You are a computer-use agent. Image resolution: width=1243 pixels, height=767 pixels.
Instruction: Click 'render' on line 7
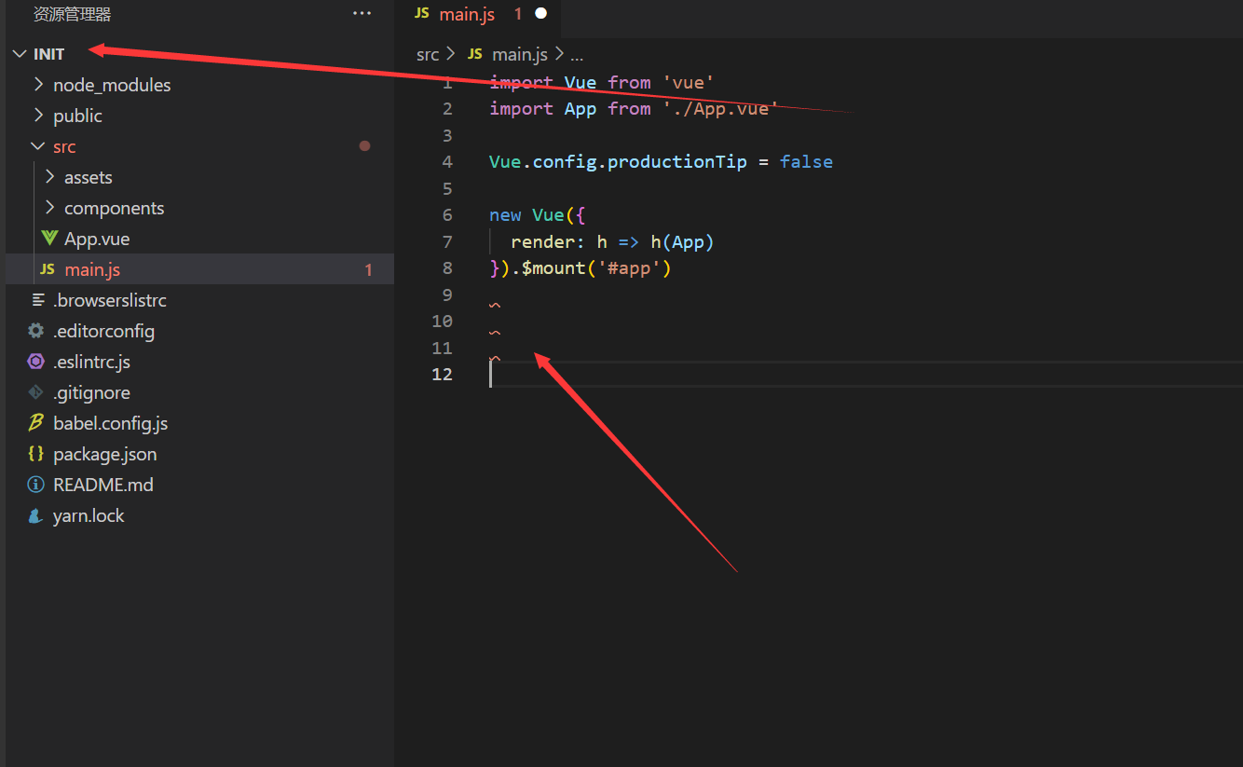coord(543,241)
